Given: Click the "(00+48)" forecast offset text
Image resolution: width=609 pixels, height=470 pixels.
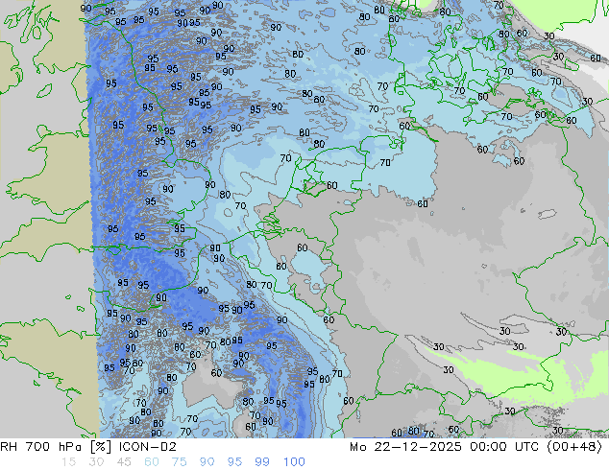Looking at the screenshot, I should (x=574, y=447).
